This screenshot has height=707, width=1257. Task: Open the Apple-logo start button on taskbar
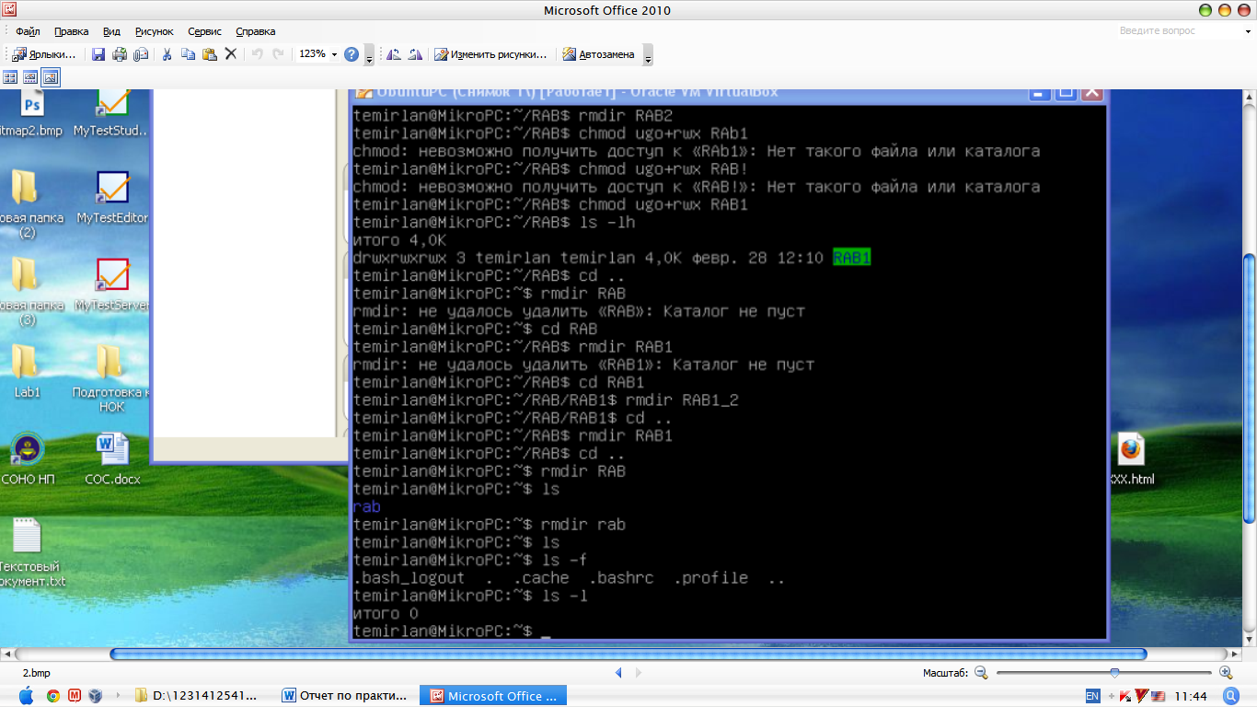(x=26, y=696)
